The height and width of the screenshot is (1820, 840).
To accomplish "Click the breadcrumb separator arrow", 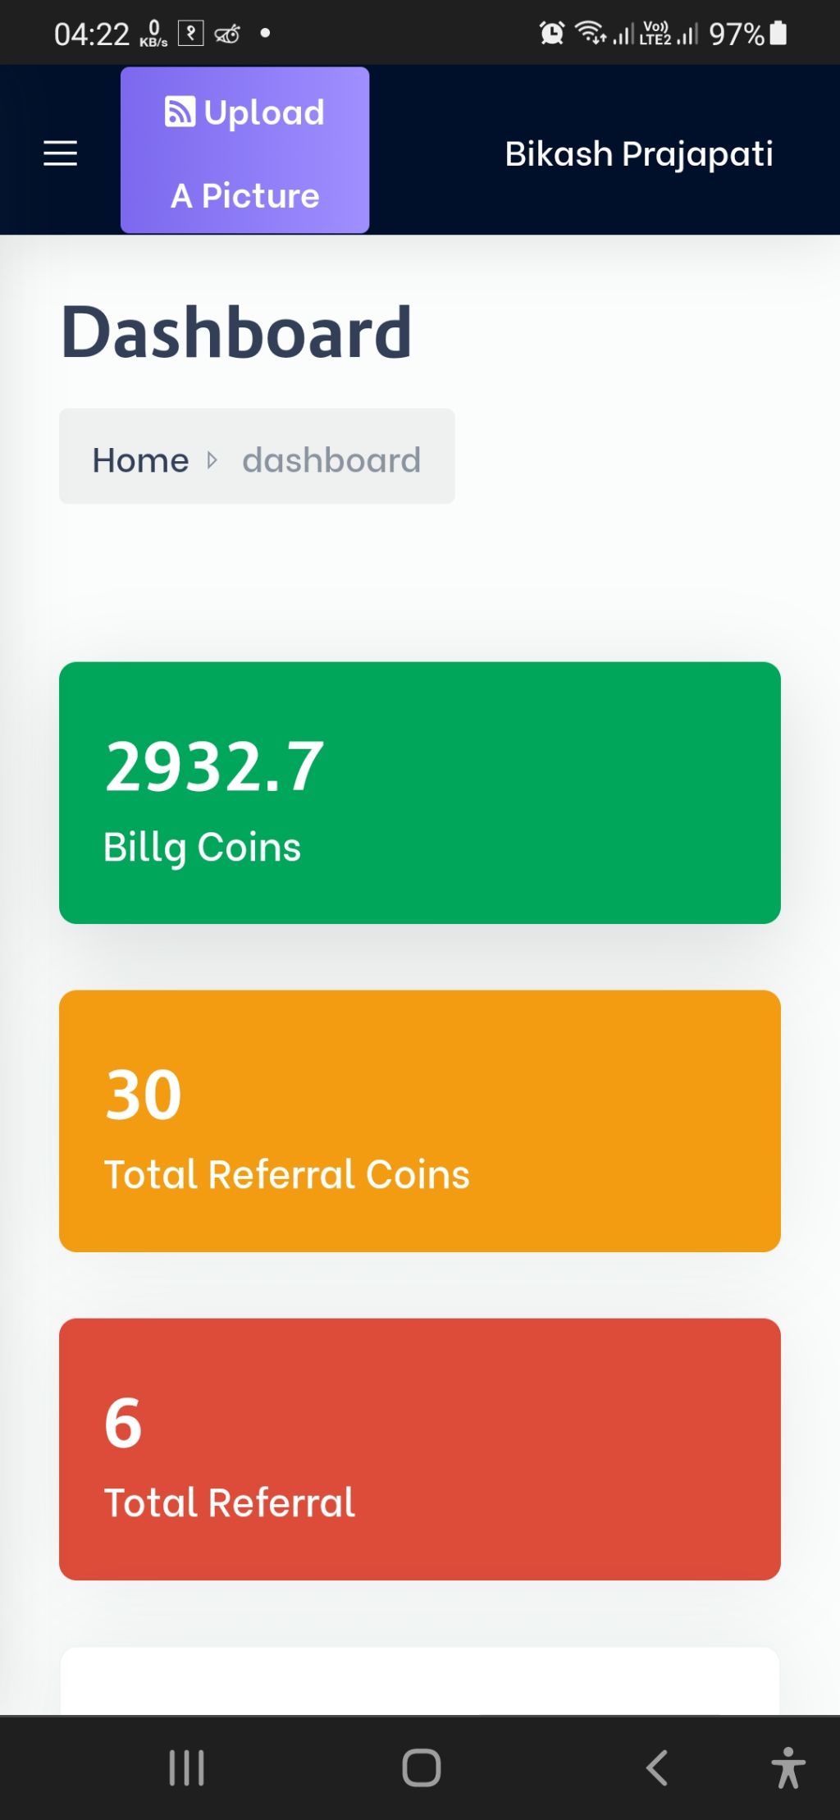I will (212, 460).
